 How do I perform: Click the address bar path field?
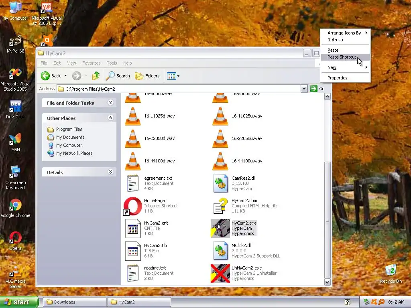click(x=179, y=89)
